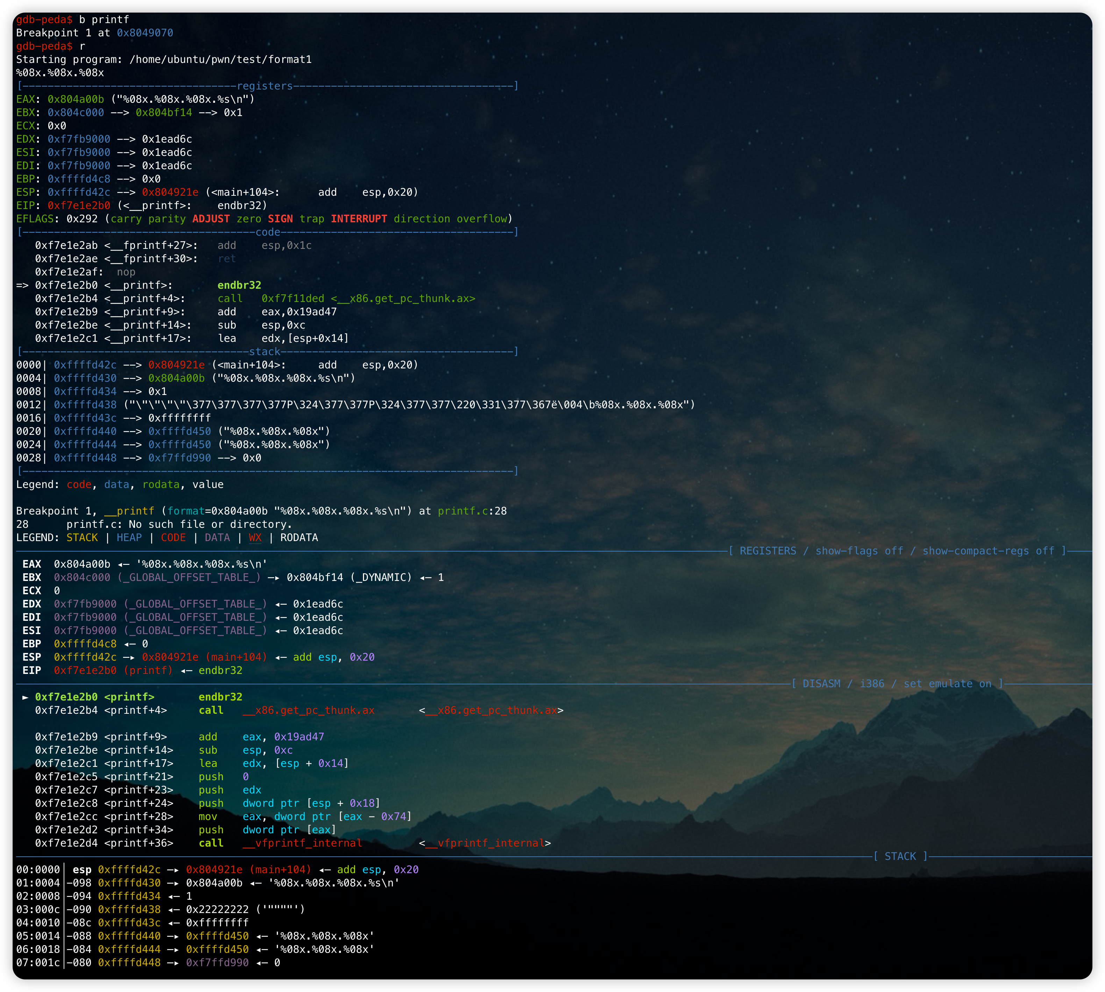Click the pwndbg current instruction marker ►
Screen dimensions: 1105x992
[x=25, y=698]
